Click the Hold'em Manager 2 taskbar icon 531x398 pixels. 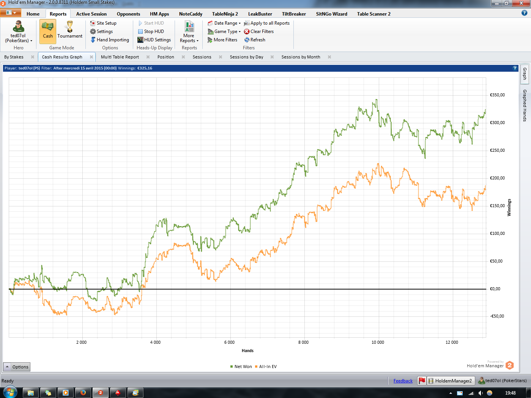(x=101, y=393)
